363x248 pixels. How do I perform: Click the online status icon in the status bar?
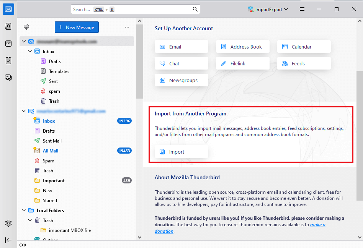pos(23,245)
